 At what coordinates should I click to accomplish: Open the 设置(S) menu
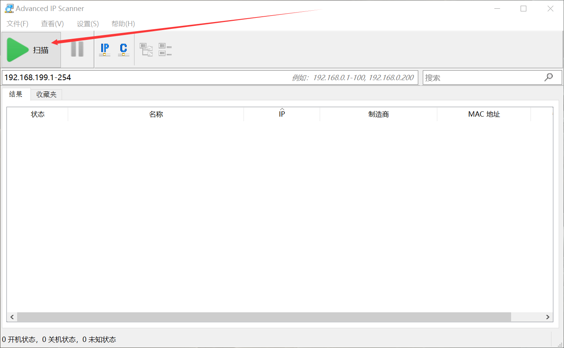(88, 24)
